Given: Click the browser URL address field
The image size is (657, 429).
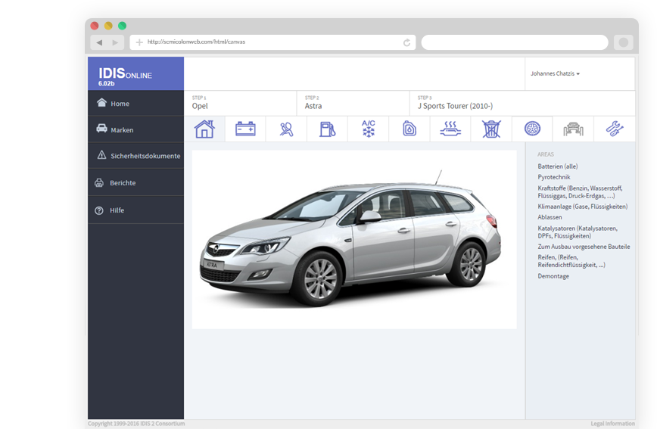Looking at the screenshot, I should pos(272,42).
